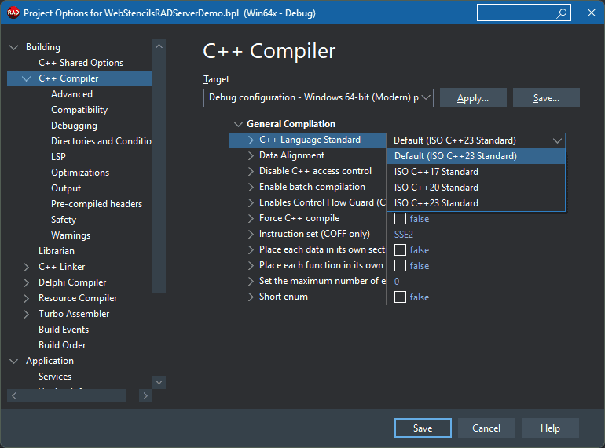Focus the search field in title bar

tap(523, 13)
